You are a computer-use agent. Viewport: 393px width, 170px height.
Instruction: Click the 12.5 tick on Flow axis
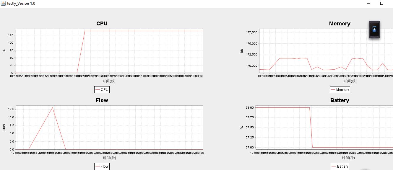(x=11, y=109)
